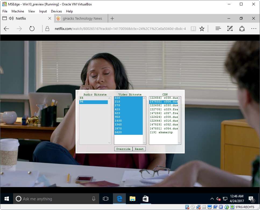The height and width of the screenshot is (210, 260).
Task: Open the VirtualBox View menu
Action: point(31,11)
